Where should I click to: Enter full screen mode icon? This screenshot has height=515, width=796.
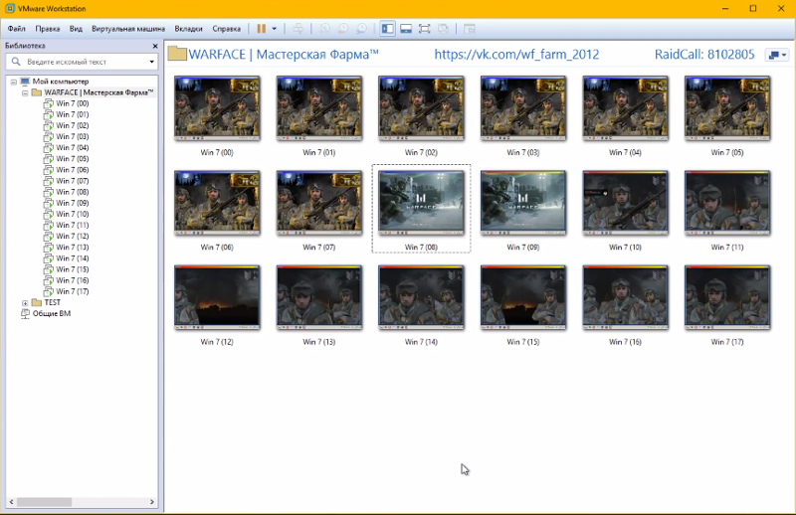[x=425, y=29]
